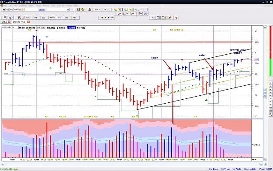
Task: Focus the symbol field before Search
Action: pyautogui.click(x=31, y=10)
